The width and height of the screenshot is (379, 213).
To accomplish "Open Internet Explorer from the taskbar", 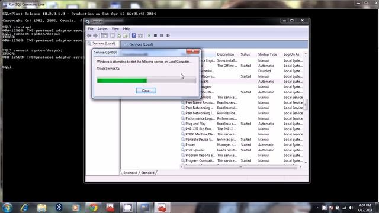I will [x=25, y=208].
